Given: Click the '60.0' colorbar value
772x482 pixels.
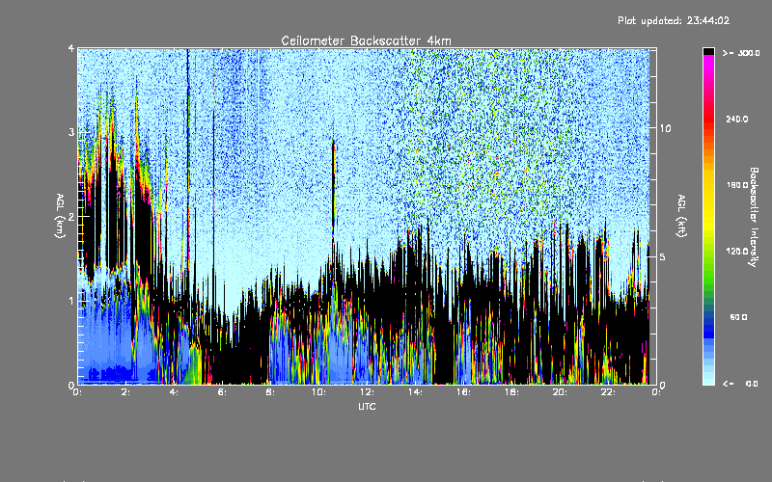Looking at the screenshot, I should click(738, 317).
